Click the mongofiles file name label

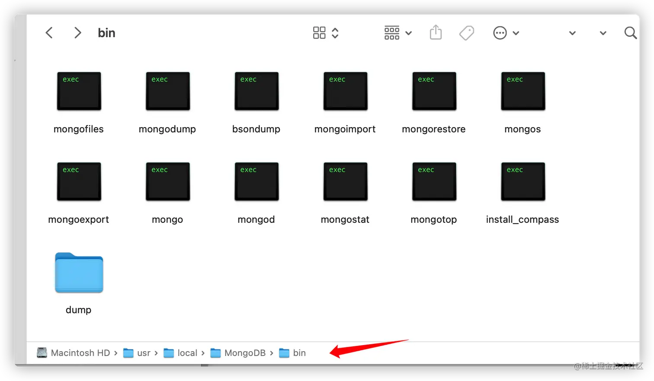coord(79,129)
